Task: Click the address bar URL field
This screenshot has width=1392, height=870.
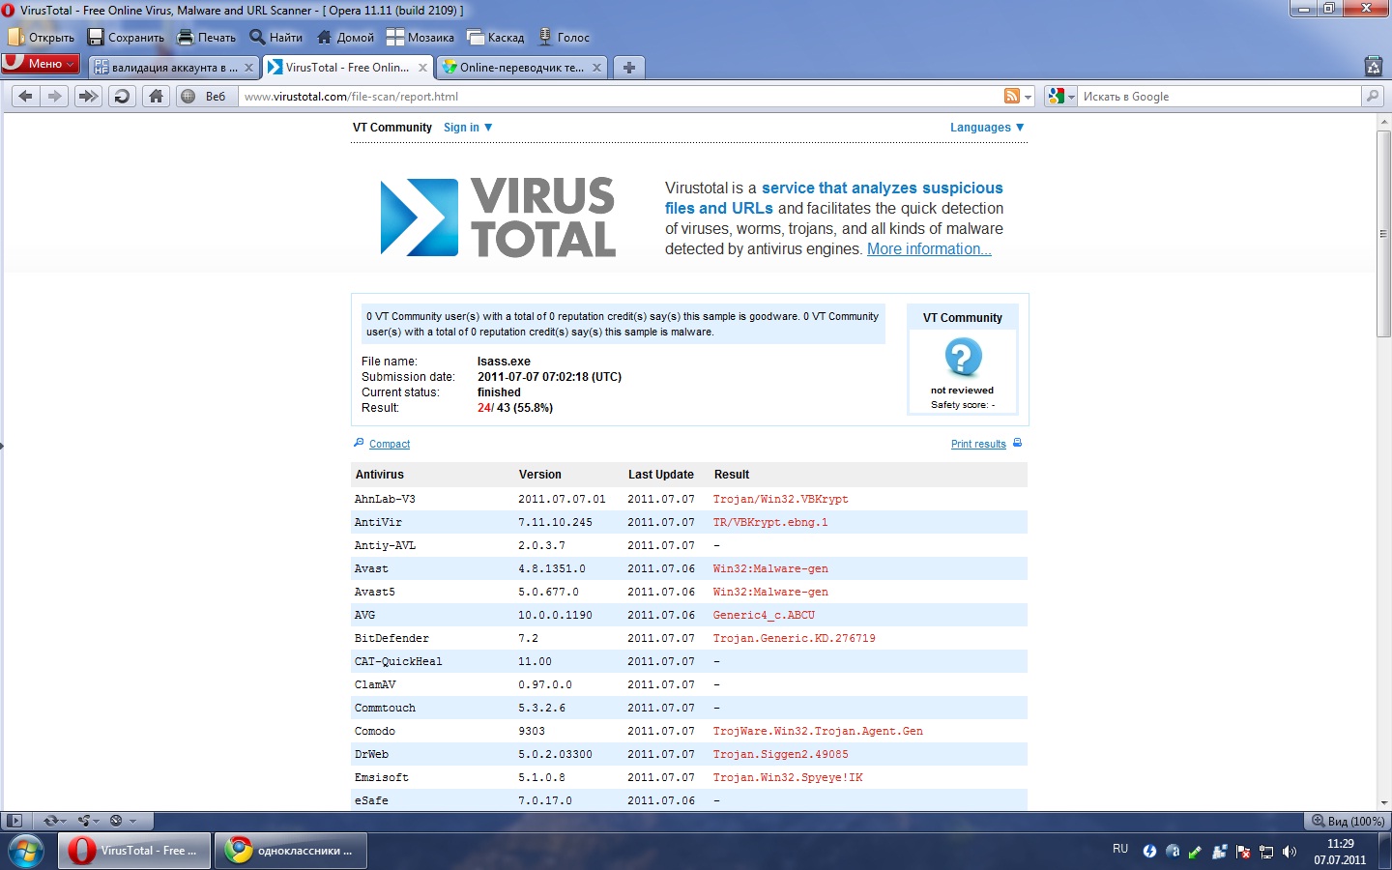Action: 619,97
